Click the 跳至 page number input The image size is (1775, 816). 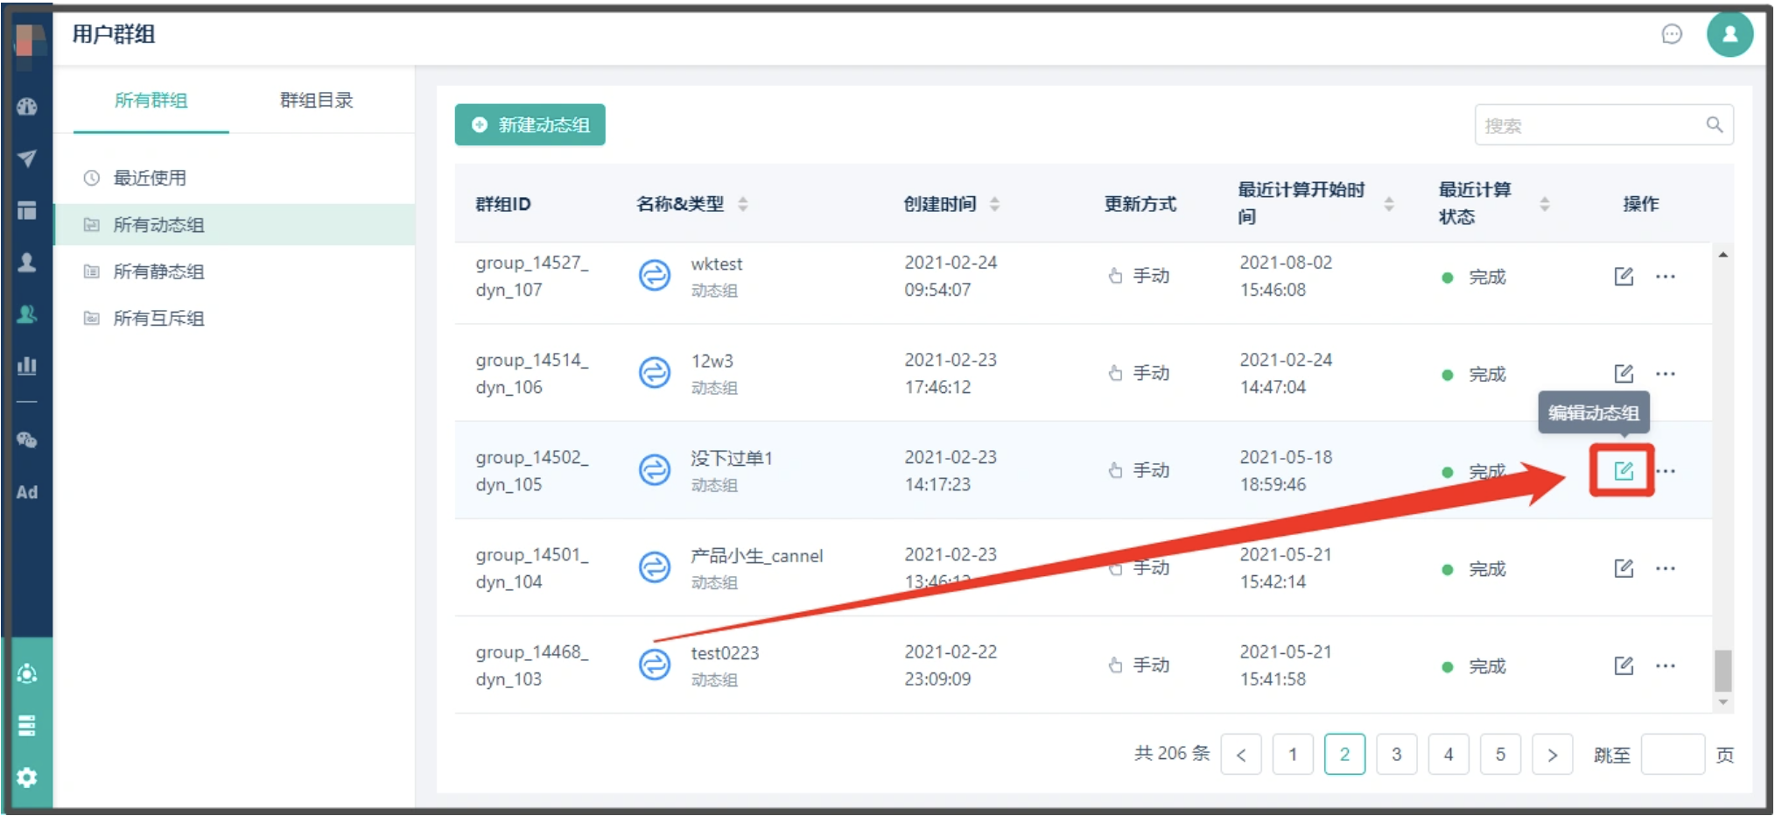point(1673,755)
